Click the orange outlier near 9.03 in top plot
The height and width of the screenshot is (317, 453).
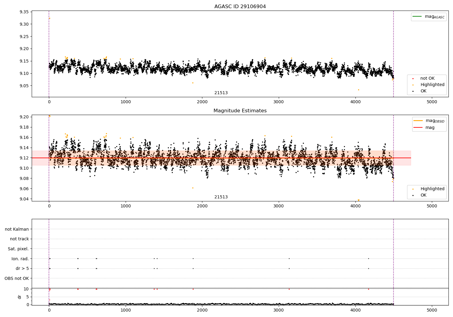pos(358,90)
